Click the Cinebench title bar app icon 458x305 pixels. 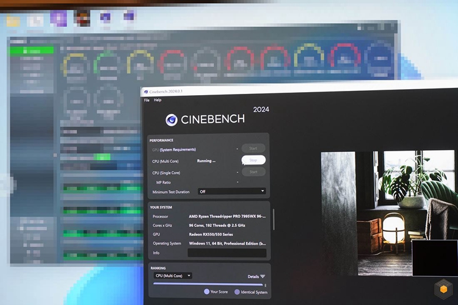click(x=146, y=92)
